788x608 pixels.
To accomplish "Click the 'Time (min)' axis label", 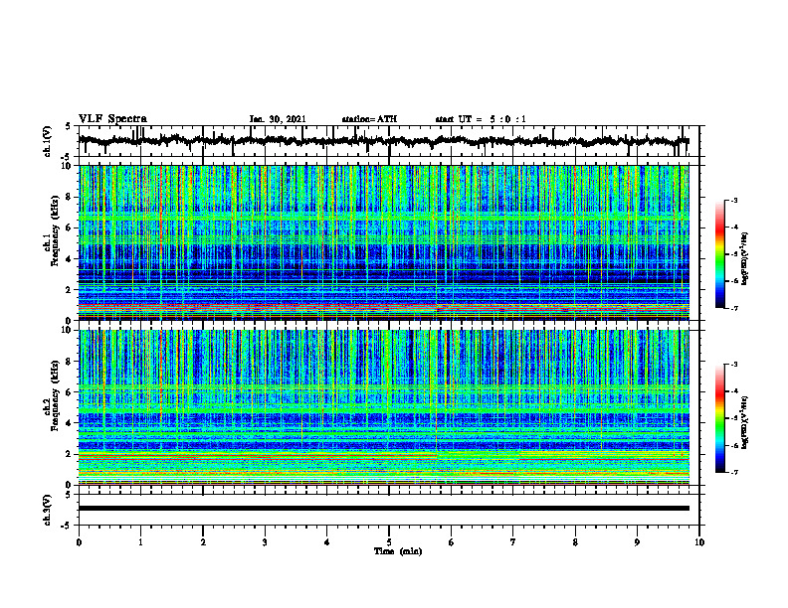I will 398,551.
